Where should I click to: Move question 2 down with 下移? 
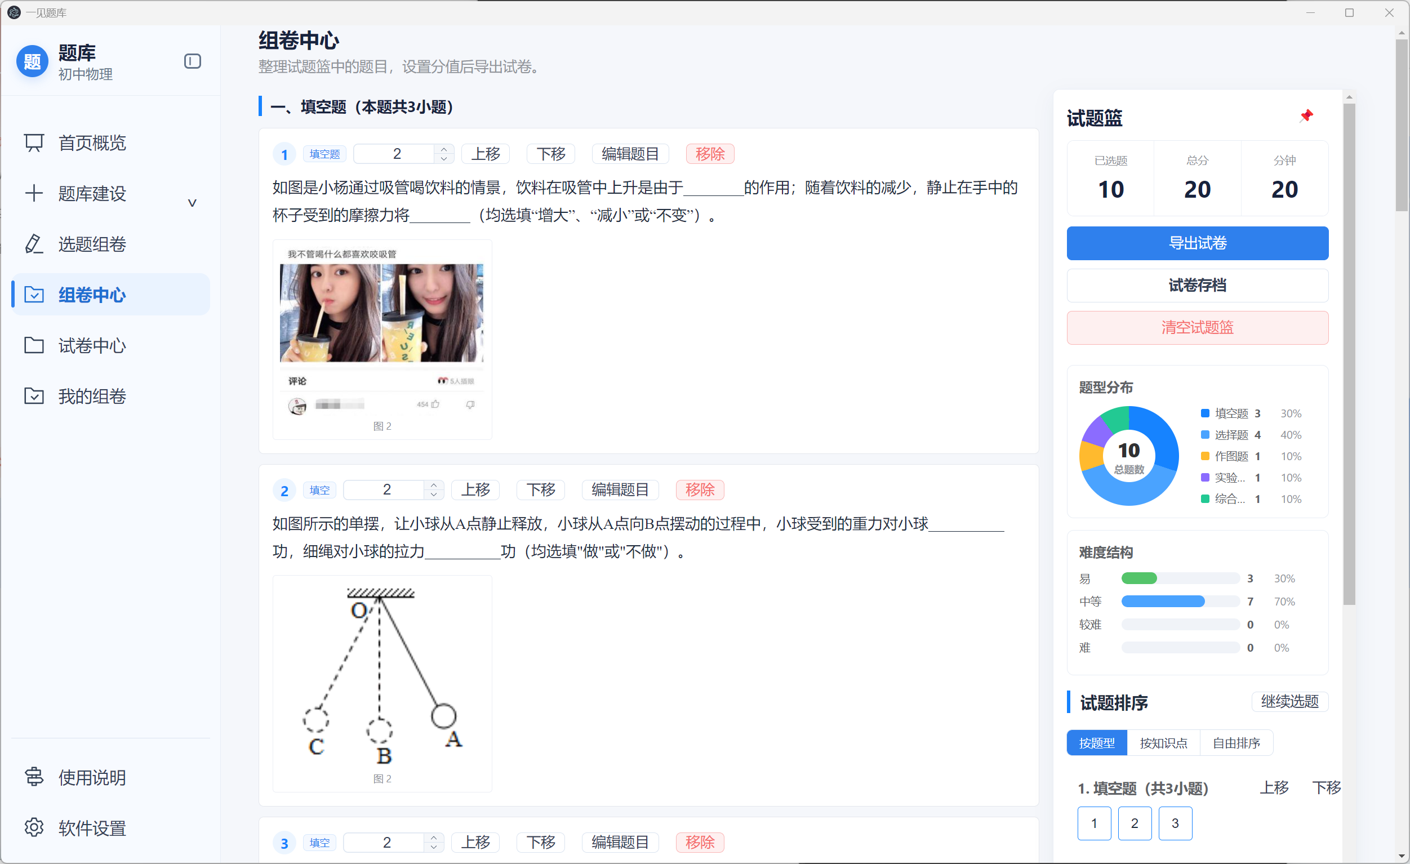[x=541, y=490]
